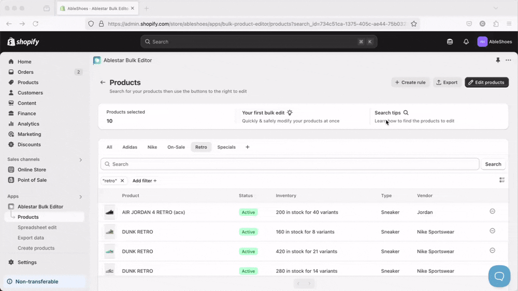This screenshot has width=518, height=291.
Task: Open Spreadsheet edit page
Action: [37, 227]
